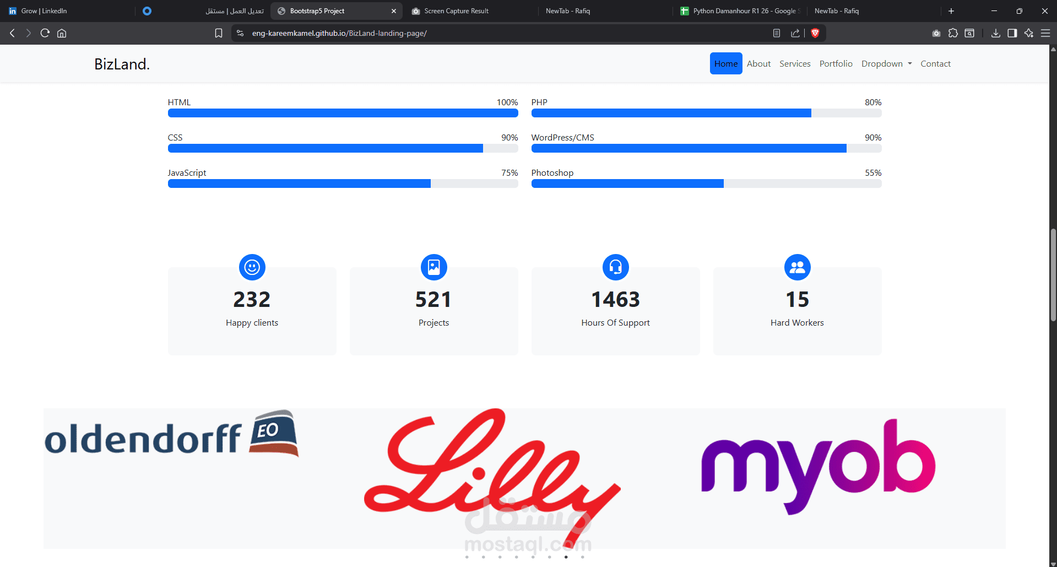1057x567 pixels.
Task: Click the browser forward arrow
Action: (x=29, y=33)
